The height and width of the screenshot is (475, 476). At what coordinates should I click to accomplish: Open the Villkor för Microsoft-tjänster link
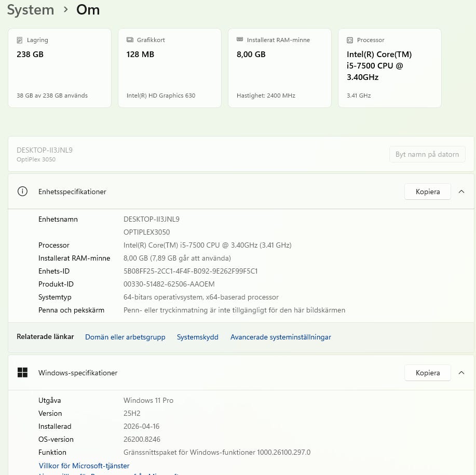coord(84,466)
